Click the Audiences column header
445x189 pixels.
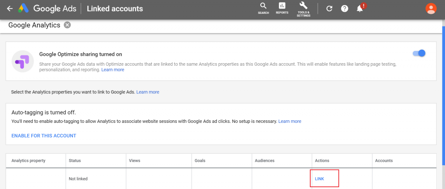coord(265,161)
